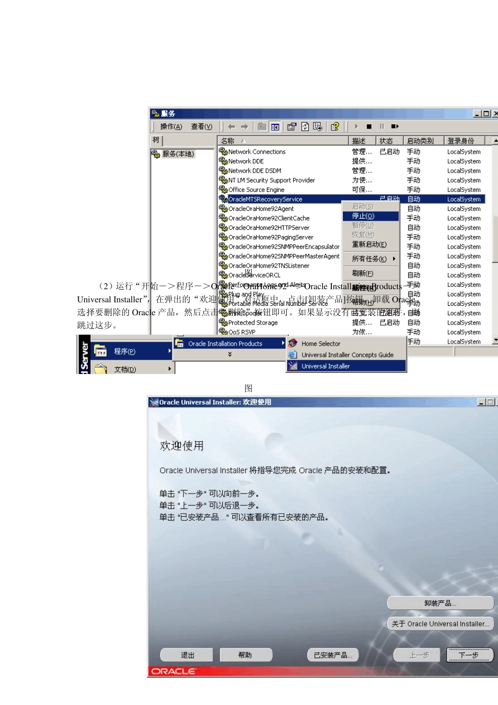Screen dimensions: 498x705
Task: Select the OracleOraHome92TNSListener service
Action: point(268,266)
